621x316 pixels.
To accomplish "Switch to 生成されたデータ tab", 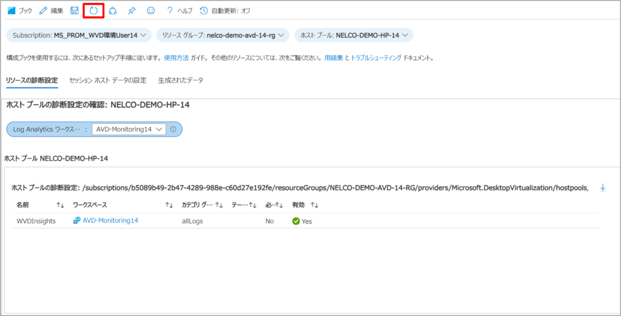I will point(181,81).
